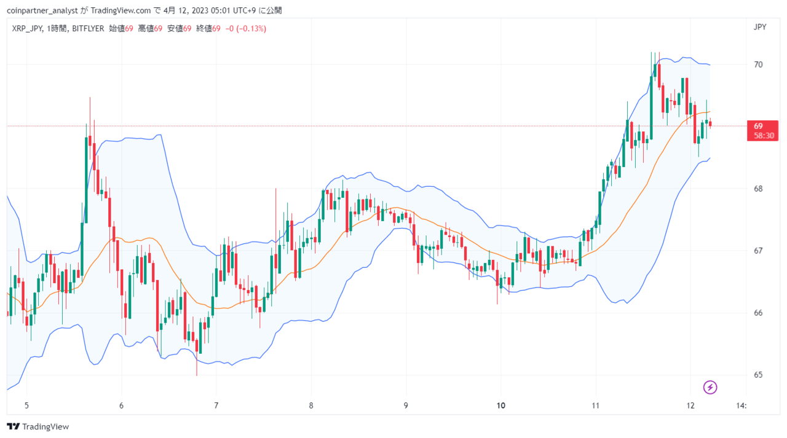Click the date label 12 on time axis
Viewport: 787px width, 438px height.
point(690,405)
